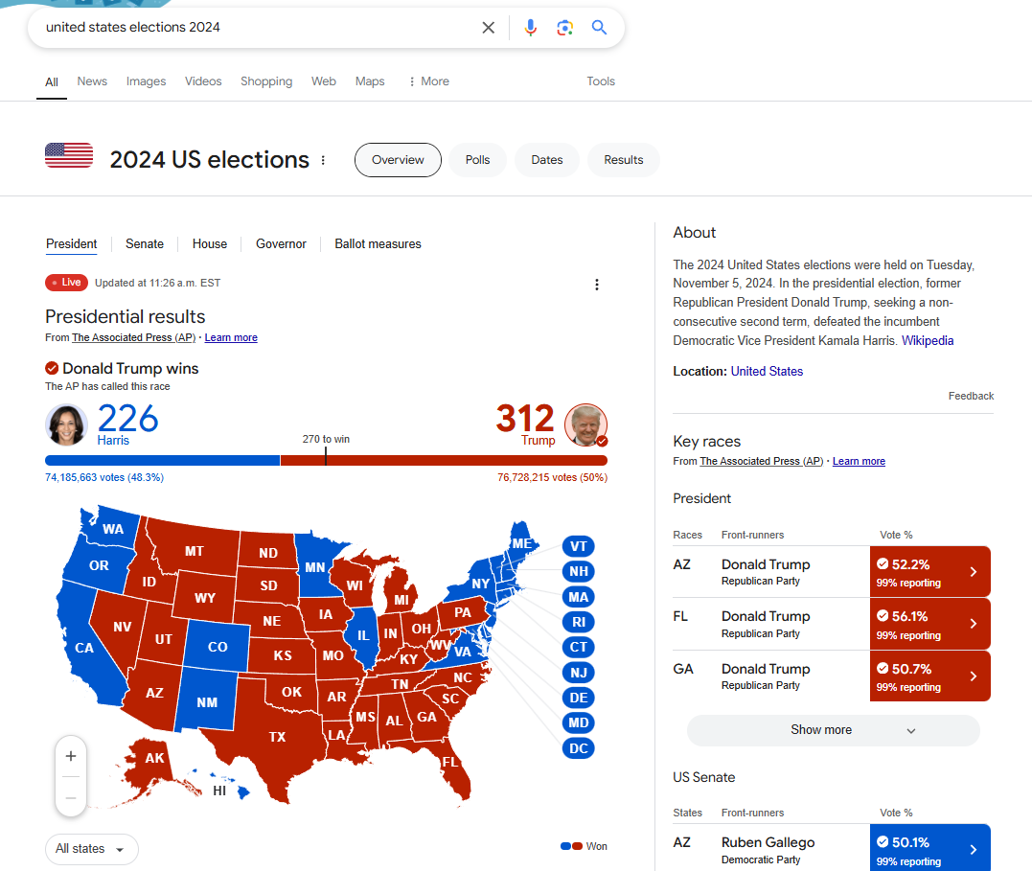
Task: Start a voice search with the microphone
Action: (530, 28)
